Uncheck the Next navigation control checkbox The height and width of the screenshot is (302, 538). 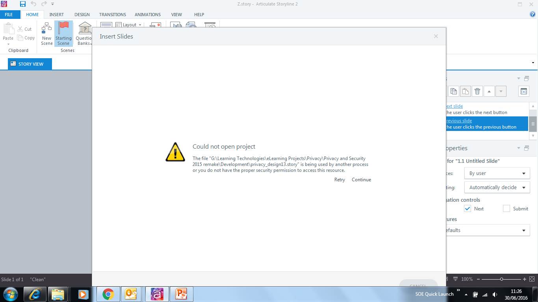tap(468, 209)
